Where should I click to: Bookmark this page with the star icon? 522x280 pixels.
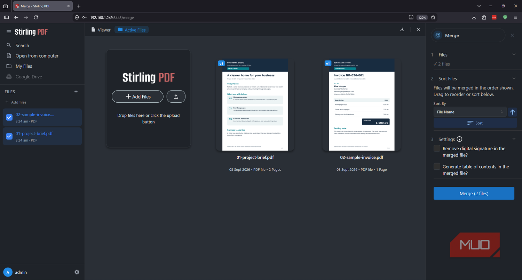pos(433,17)
